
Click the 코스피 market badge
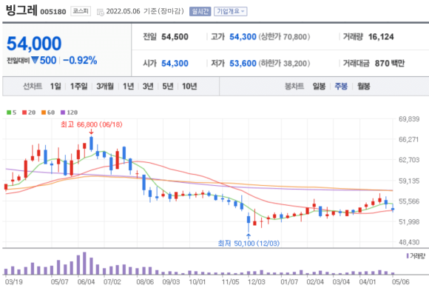coord(81,11)
